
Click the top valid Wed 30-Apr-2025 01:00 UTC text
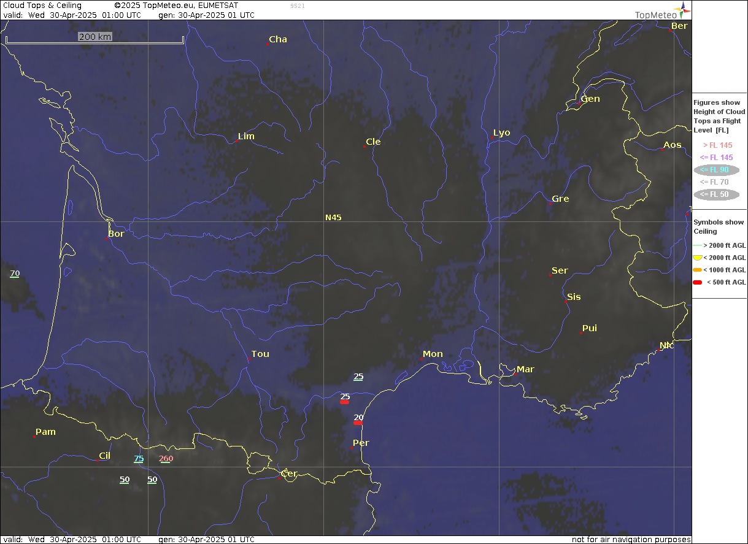[72, 15]
